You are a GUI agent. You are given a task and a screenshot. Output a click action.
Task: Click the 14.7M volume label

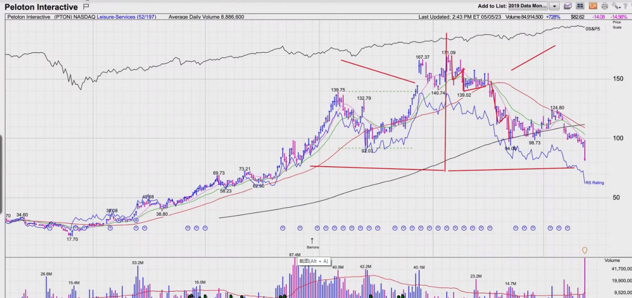point(510,284)
